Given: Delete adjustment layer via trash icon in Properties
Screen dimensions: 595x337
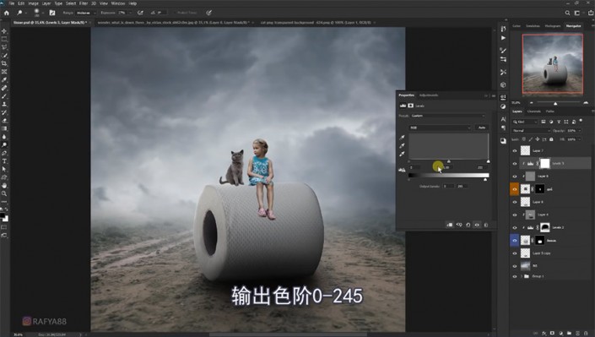Looking at the screenshot, I should click(486, 225).
